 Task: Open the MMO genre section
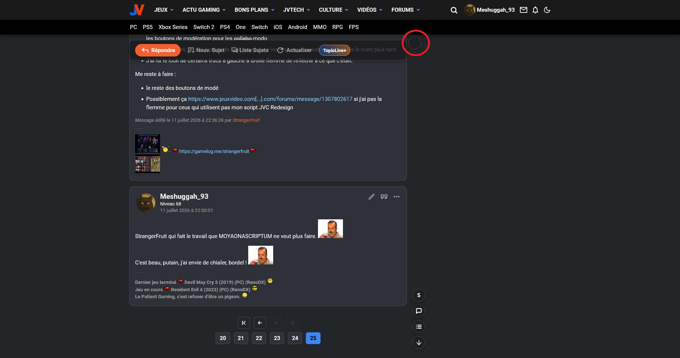[x=320, y=27]
